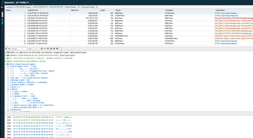Click the left sidebar blue scroll indicator
The height and width of the screenshot is (138, 253).
click(3, 22)
